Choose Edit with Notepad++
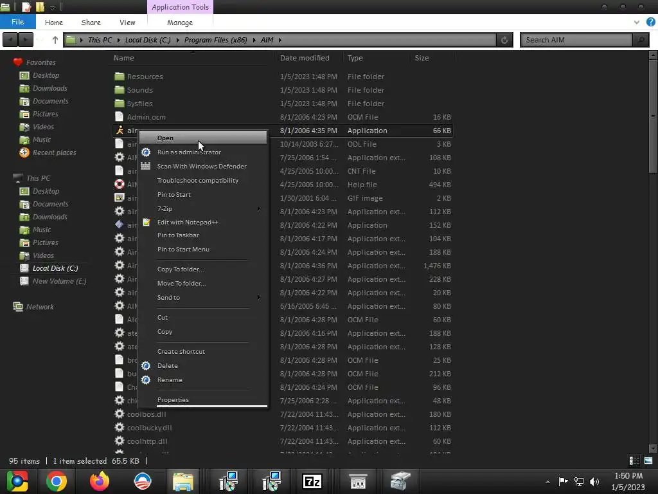The image size is (658, 494). 203,222
